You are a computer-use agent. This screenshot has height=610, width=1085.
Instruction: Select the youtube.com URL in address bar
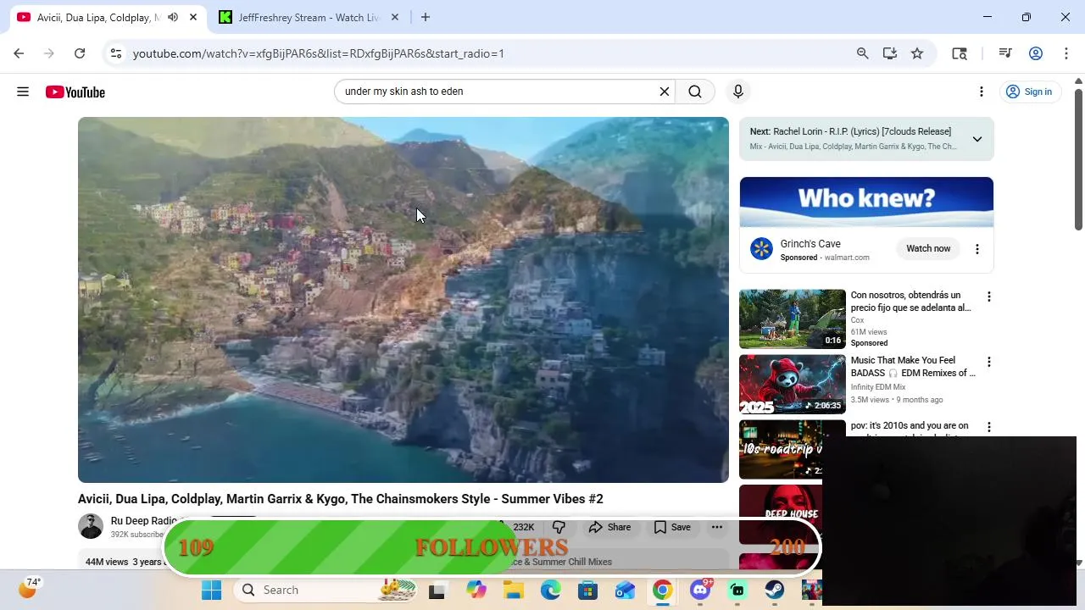(x=319, y=53)
